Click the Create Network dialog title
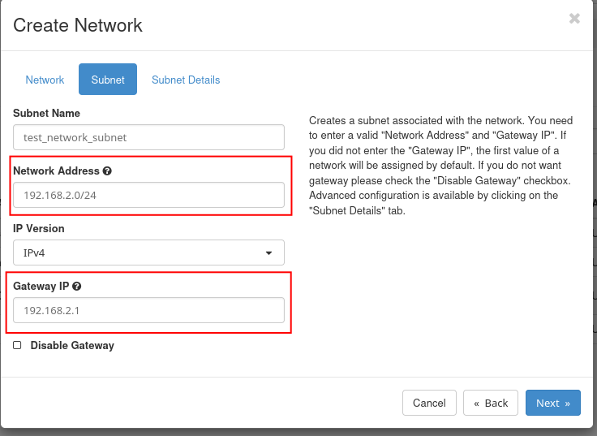The image size is (597, 436). pyautogui.click(x=78, y=25)
